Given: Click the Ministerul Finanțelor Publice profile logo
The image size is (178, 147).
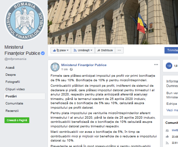Looking at the screenshot, I should point(25,21).
